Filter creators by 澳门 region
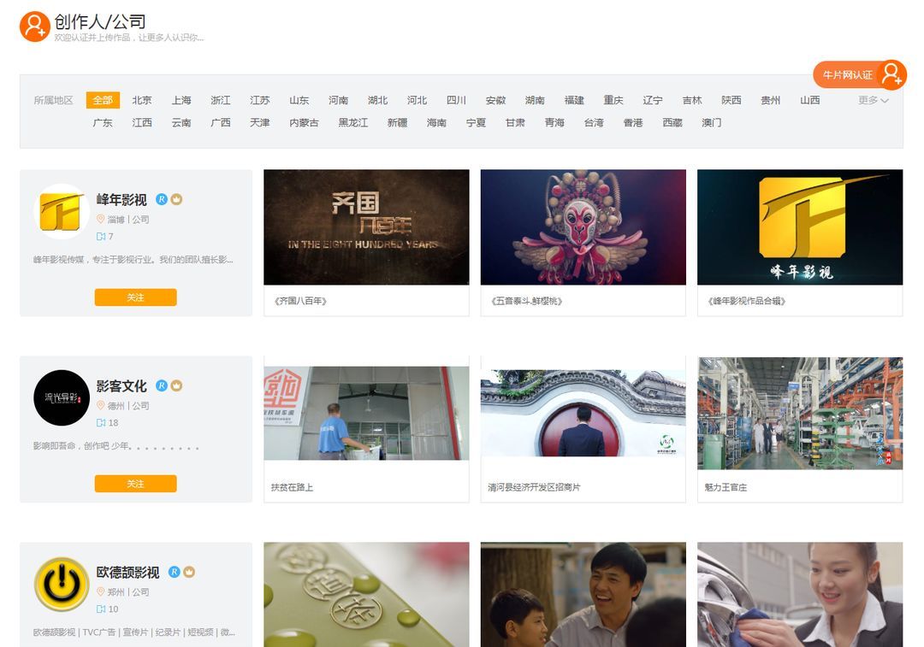 pos(711,122)
